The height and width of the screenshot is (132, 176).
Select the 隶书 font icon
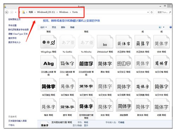click(67, 105)
